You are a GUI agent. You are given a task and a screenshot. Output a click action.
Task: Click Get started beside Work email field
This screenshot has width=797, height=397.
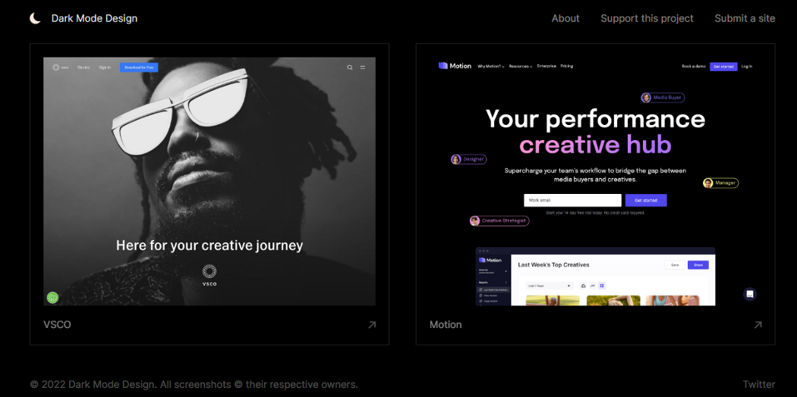coord(646,200)
